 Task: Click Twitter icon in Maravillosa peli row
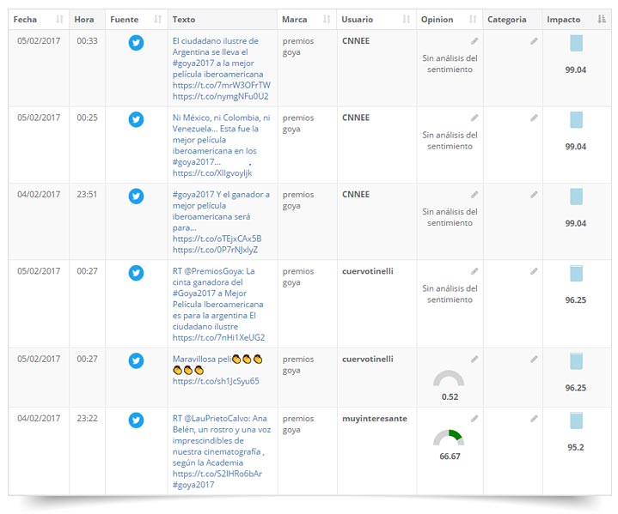(136, 360)
